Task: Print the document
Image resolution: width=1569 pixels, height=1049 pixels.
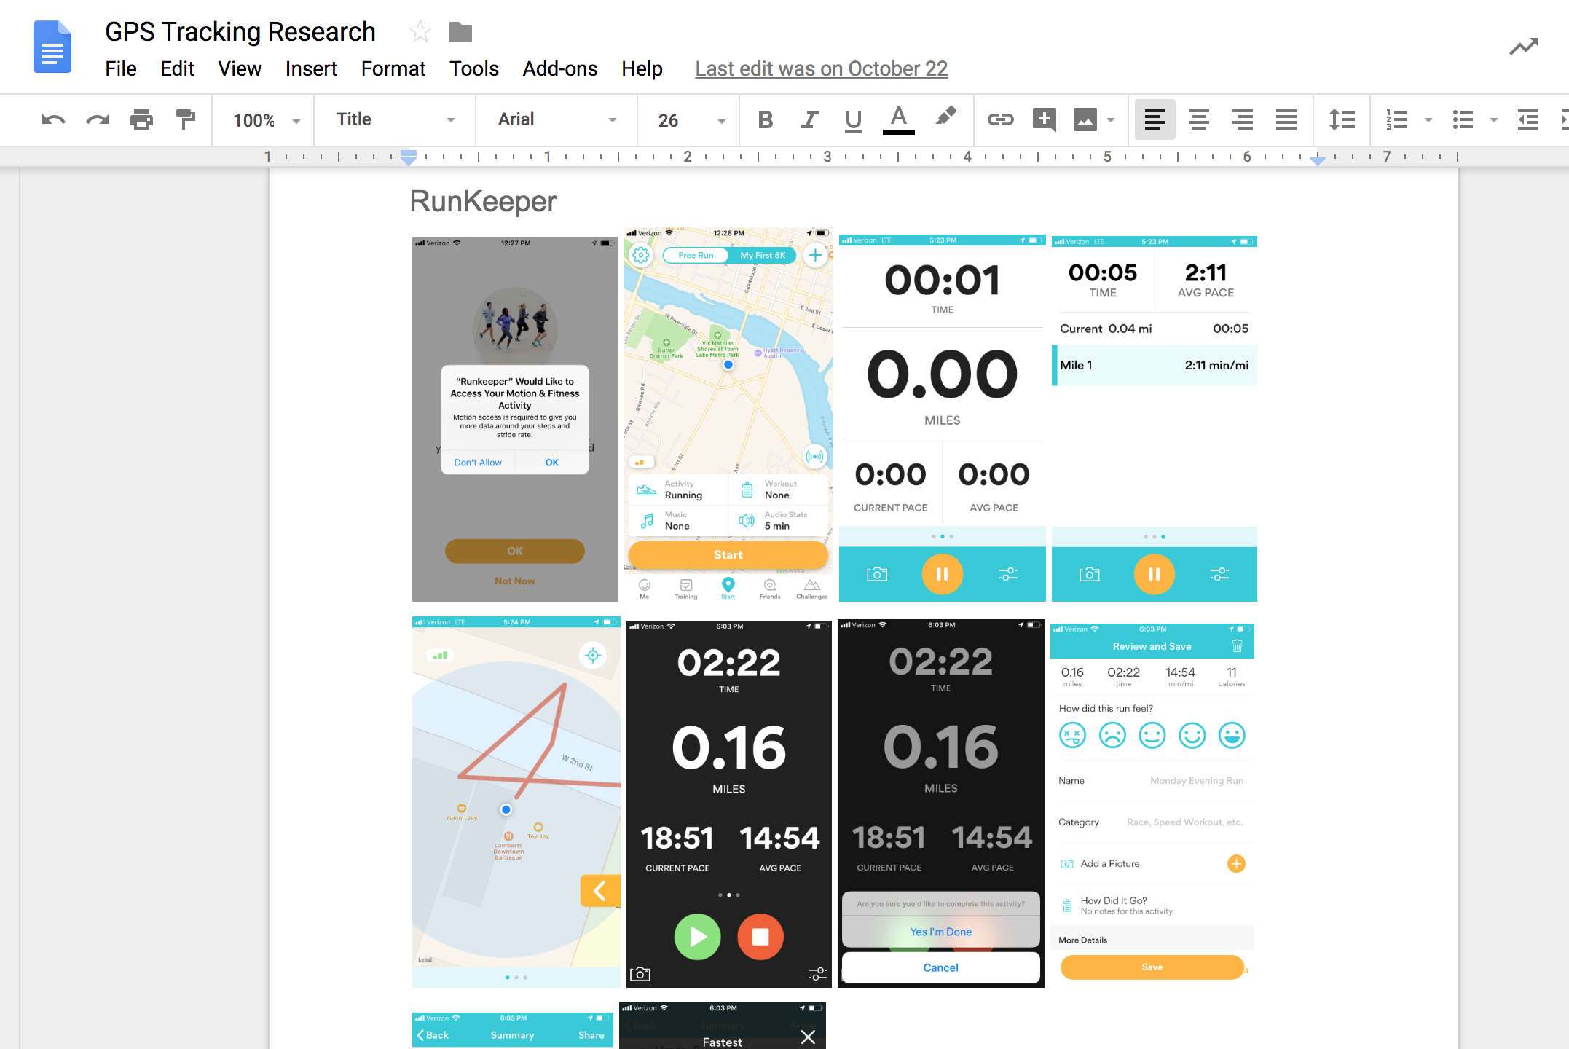Action: 141,119
